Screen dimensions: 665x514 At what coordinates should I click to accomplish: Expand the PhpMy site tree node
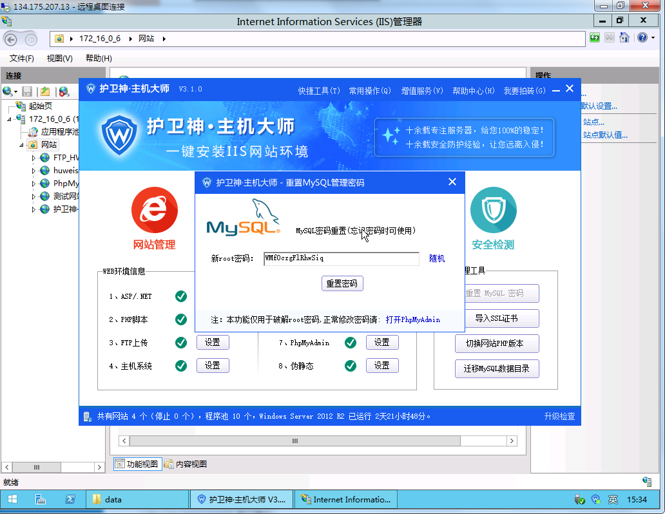point(34,184)
